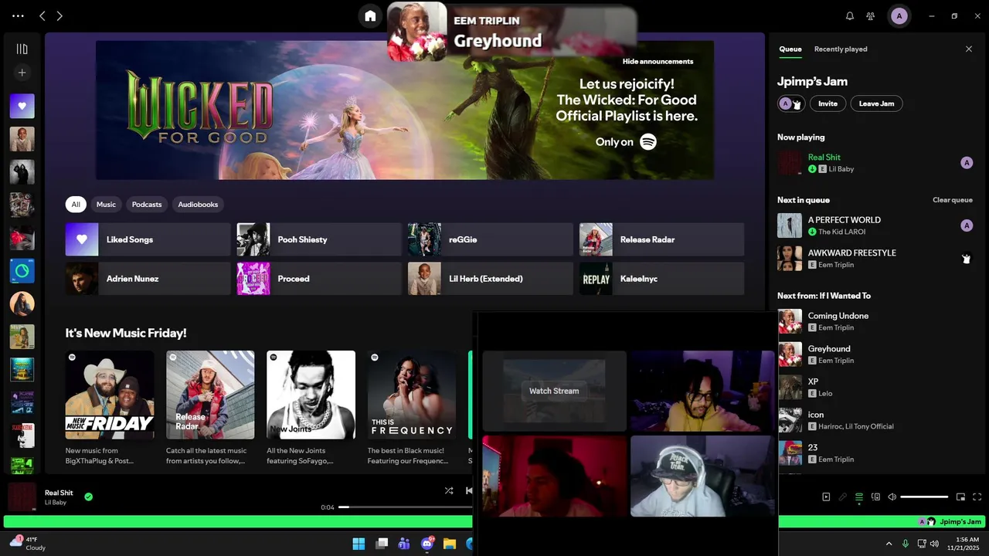This screenshot has height=556, width=989.
Task: Open the Adrien Nunez shortcut card
Action: coord(148,279)
